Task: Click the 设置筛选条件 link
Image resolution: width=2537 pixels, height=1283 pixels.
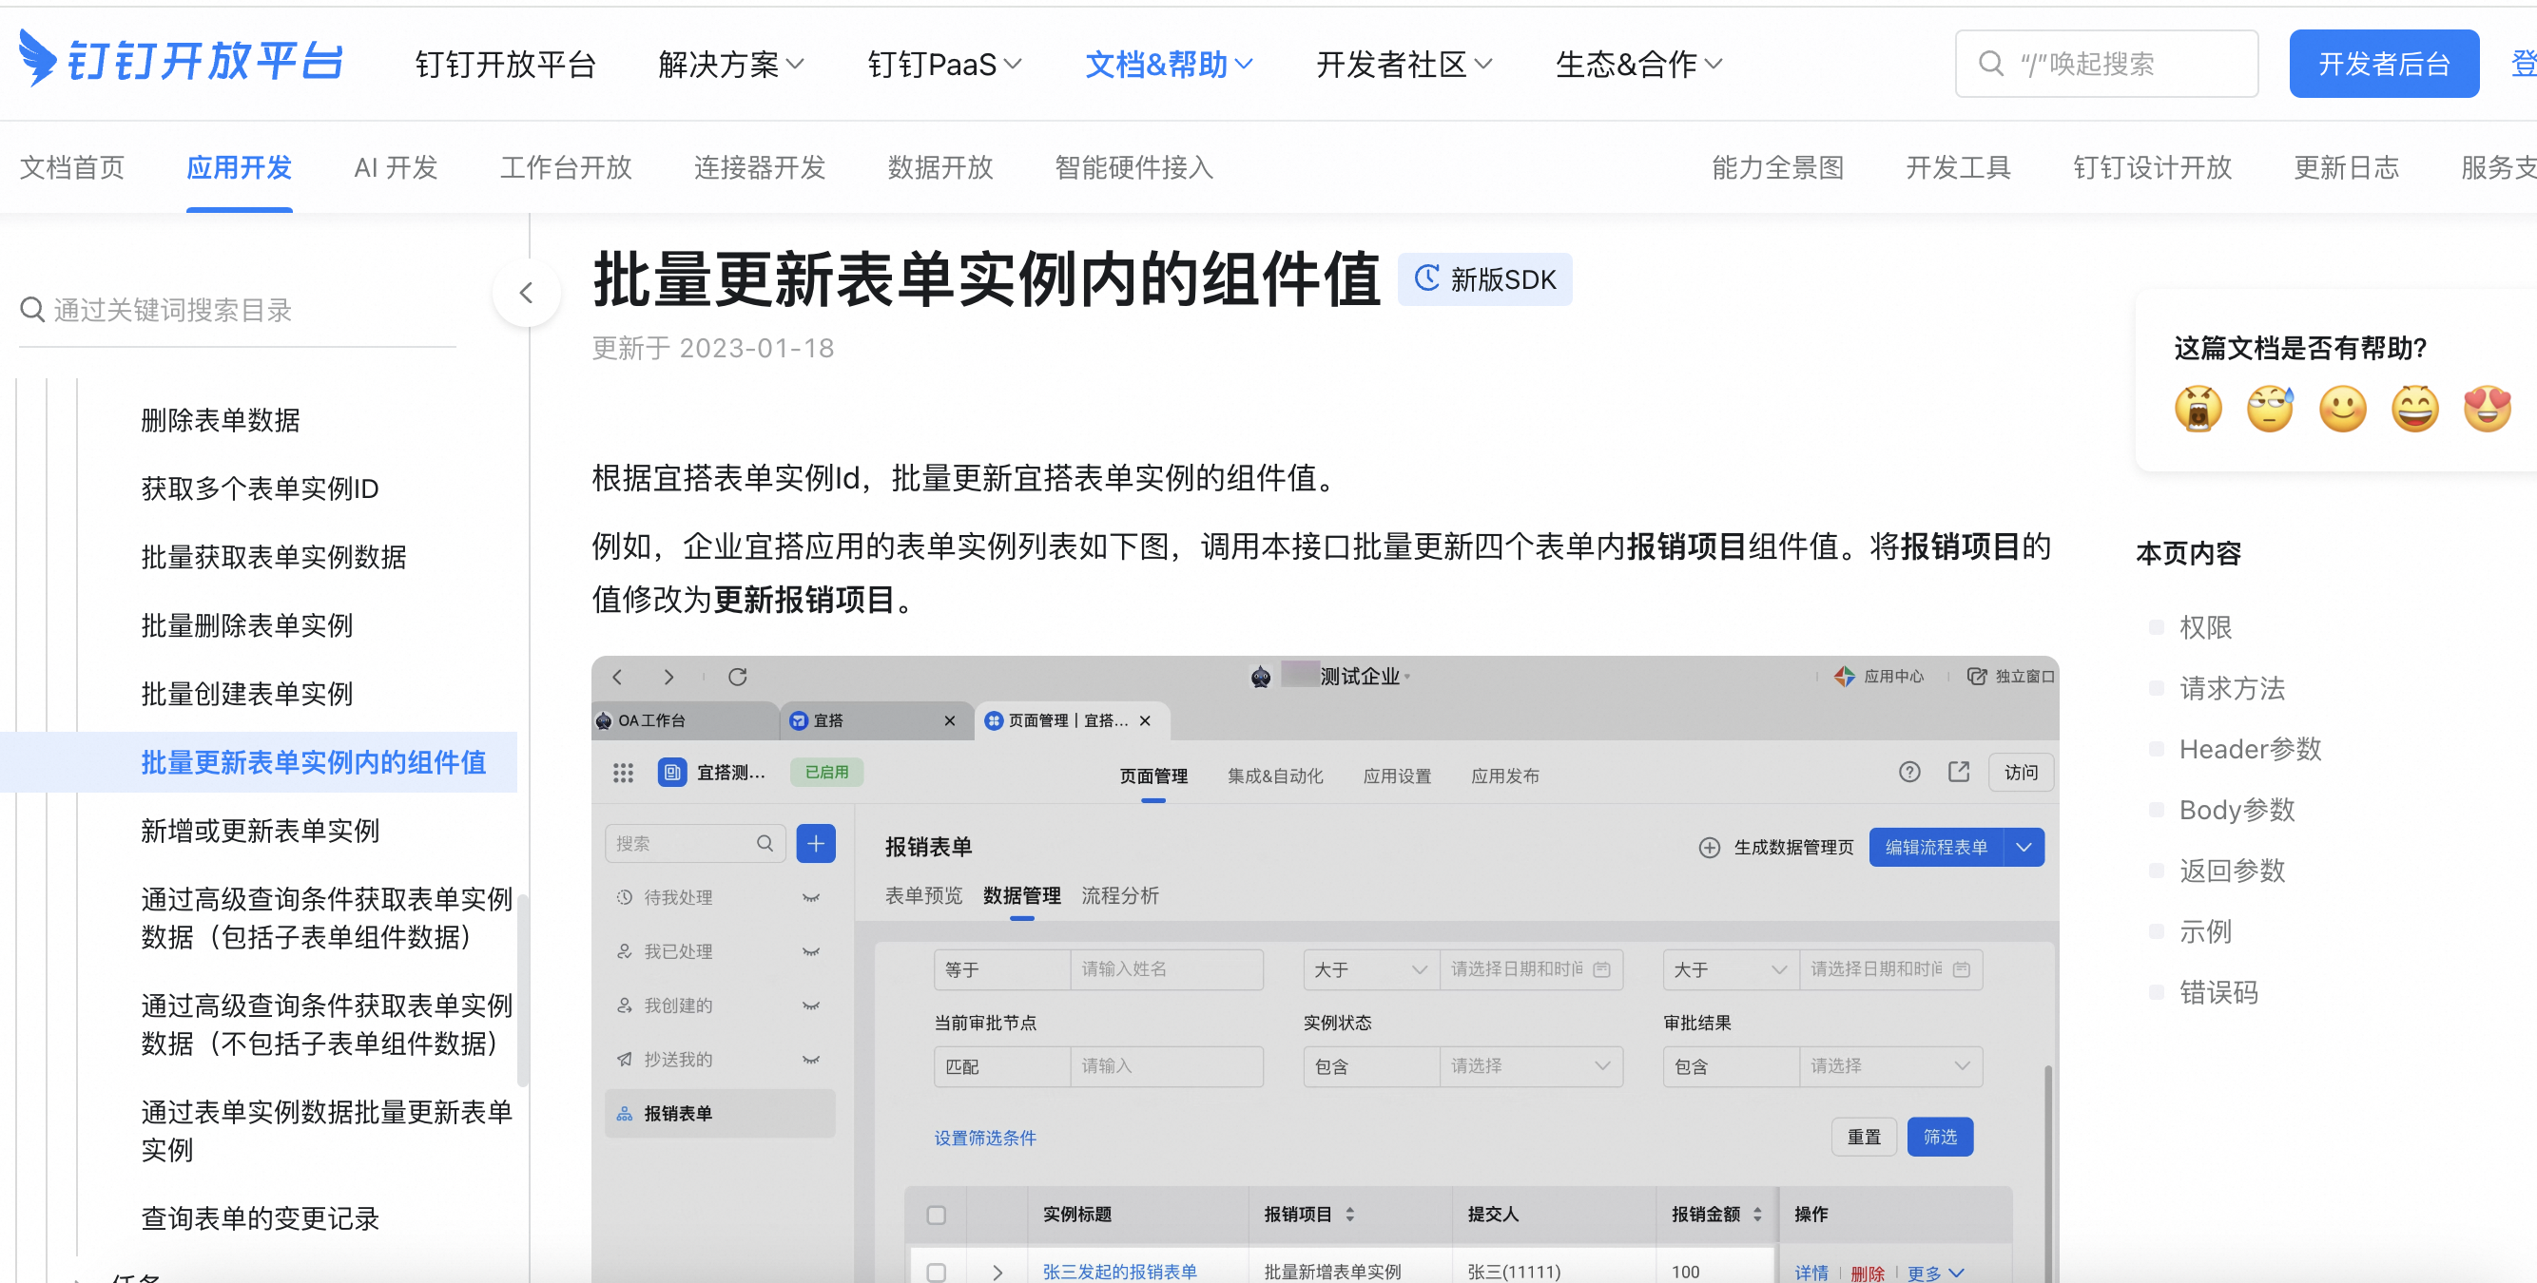Action: (985, 1139)
